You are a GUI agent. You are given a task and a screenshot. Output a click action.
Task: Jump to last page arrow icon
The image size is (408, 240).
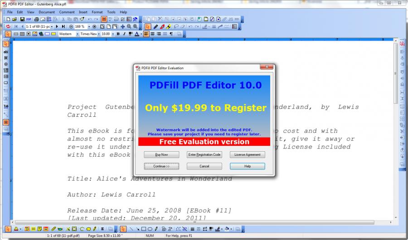[x=63, y=27]
